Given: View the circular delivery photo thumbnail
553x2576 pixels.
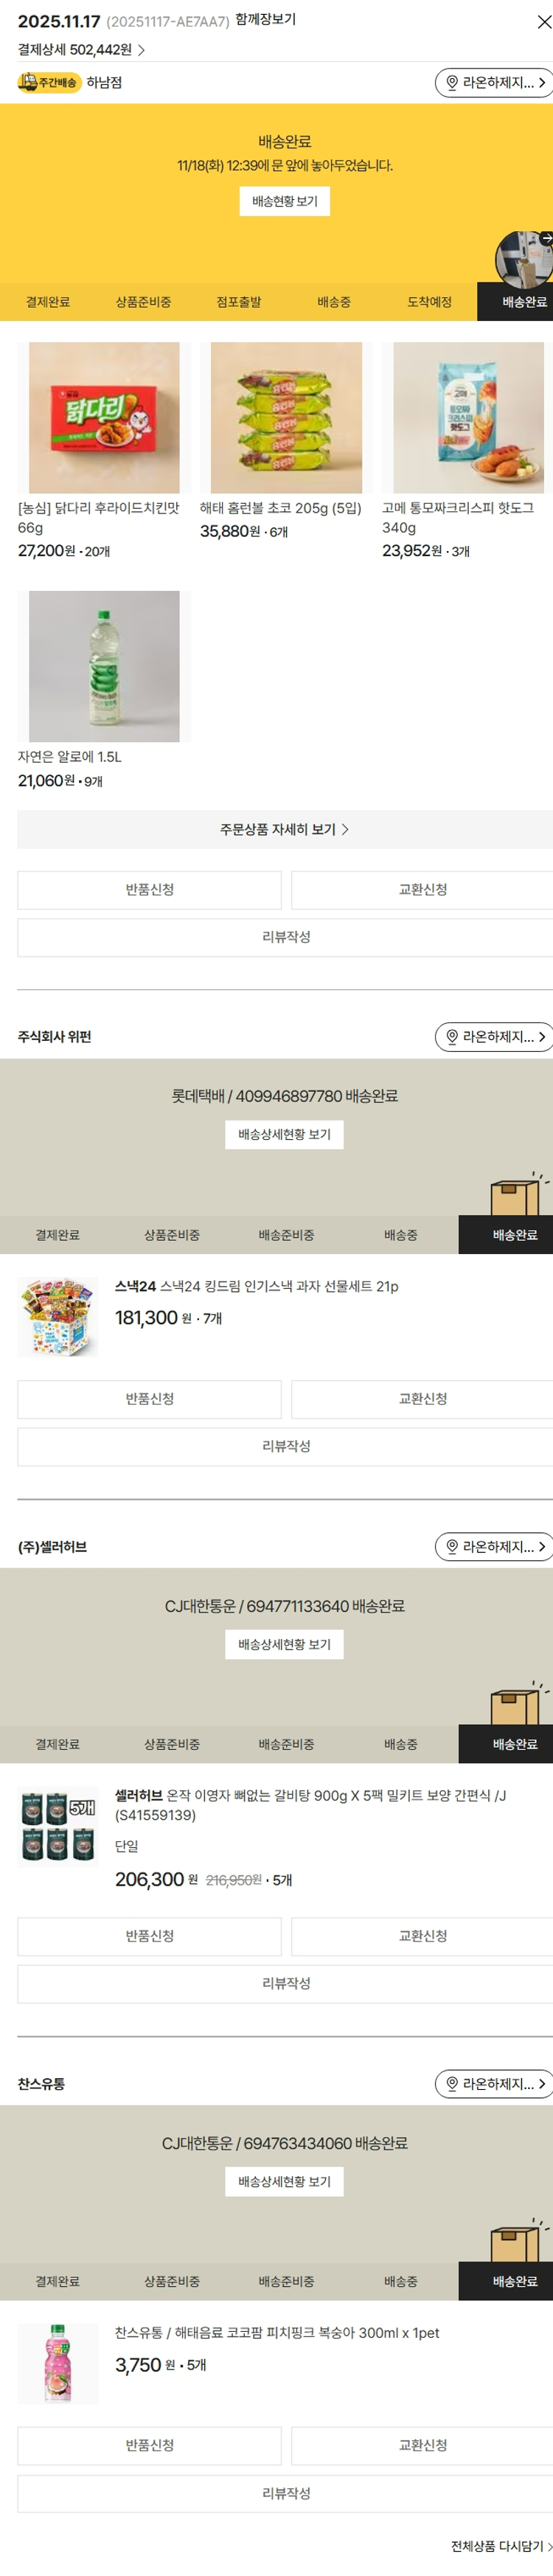Looking at the screenshot, I should [524, 258].
